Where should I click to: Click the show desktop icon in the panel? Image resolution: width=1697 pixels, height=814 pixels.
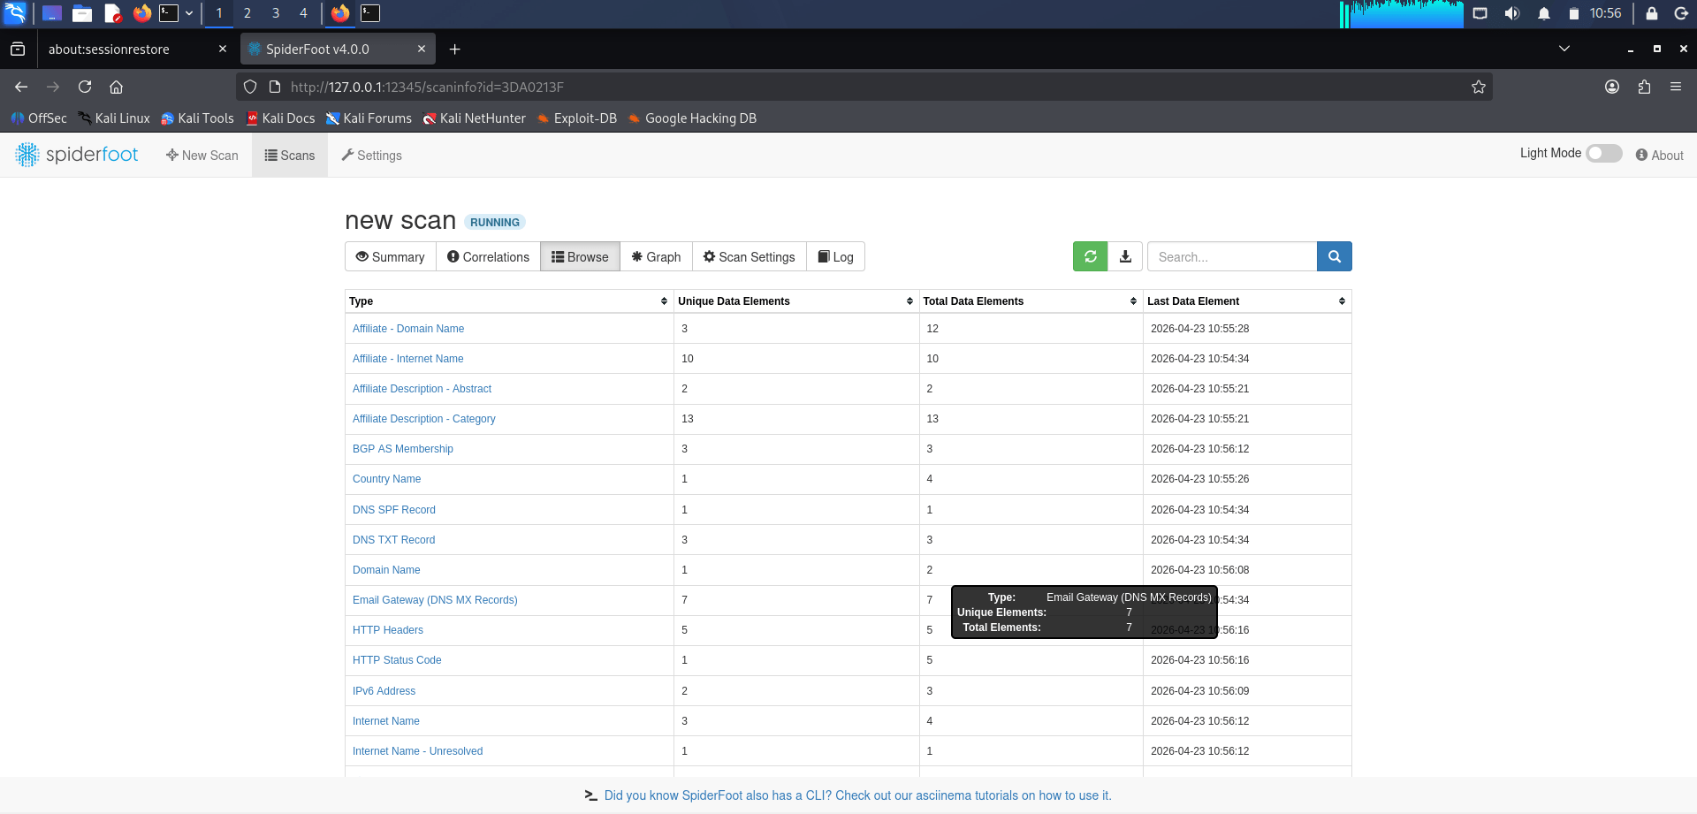click(x=52, y=13)
